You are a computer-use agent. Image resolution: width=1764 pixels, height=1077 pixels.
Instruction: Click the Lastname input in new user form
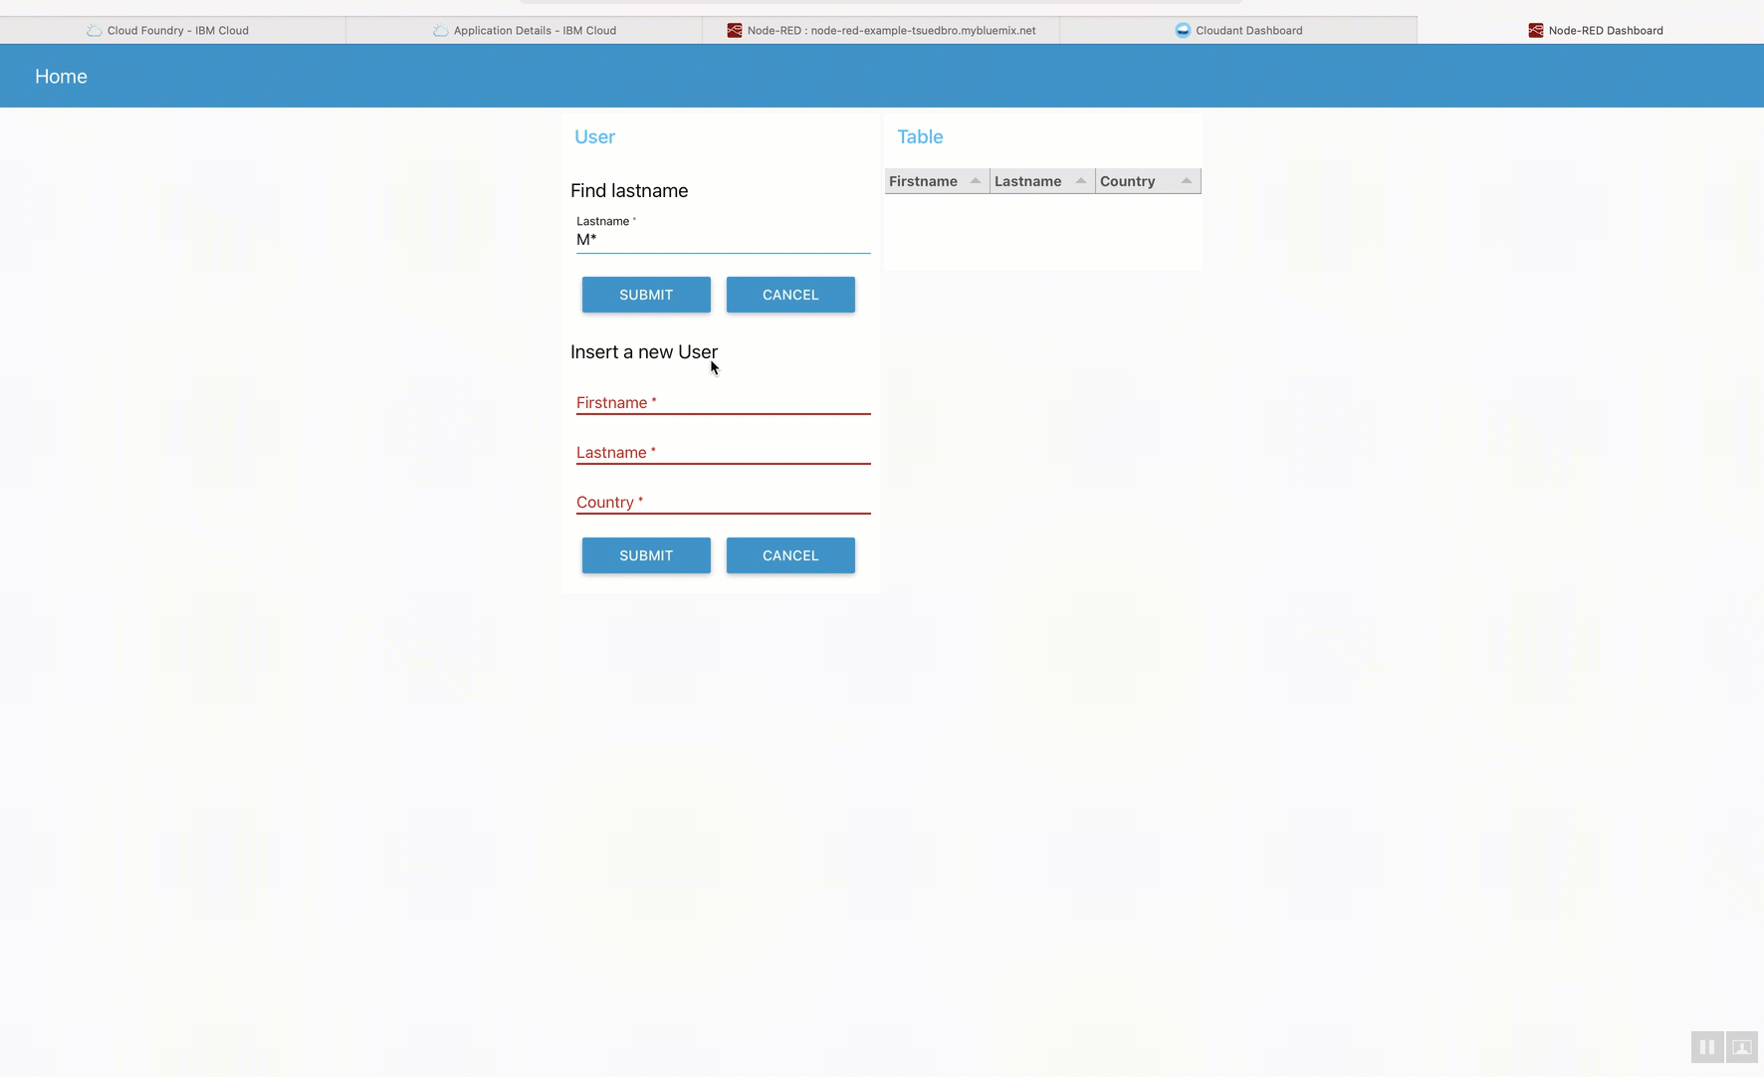(x=723, y=452)
